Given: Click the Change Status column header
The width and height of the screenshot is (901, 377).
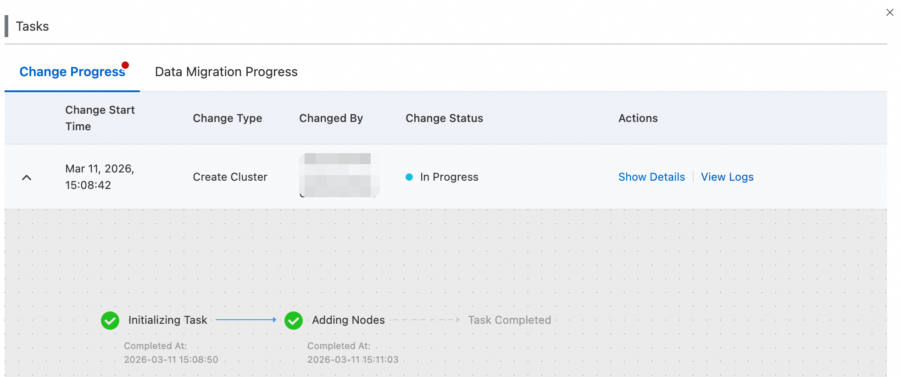Looking at the screenshot, I should (444, 118).
